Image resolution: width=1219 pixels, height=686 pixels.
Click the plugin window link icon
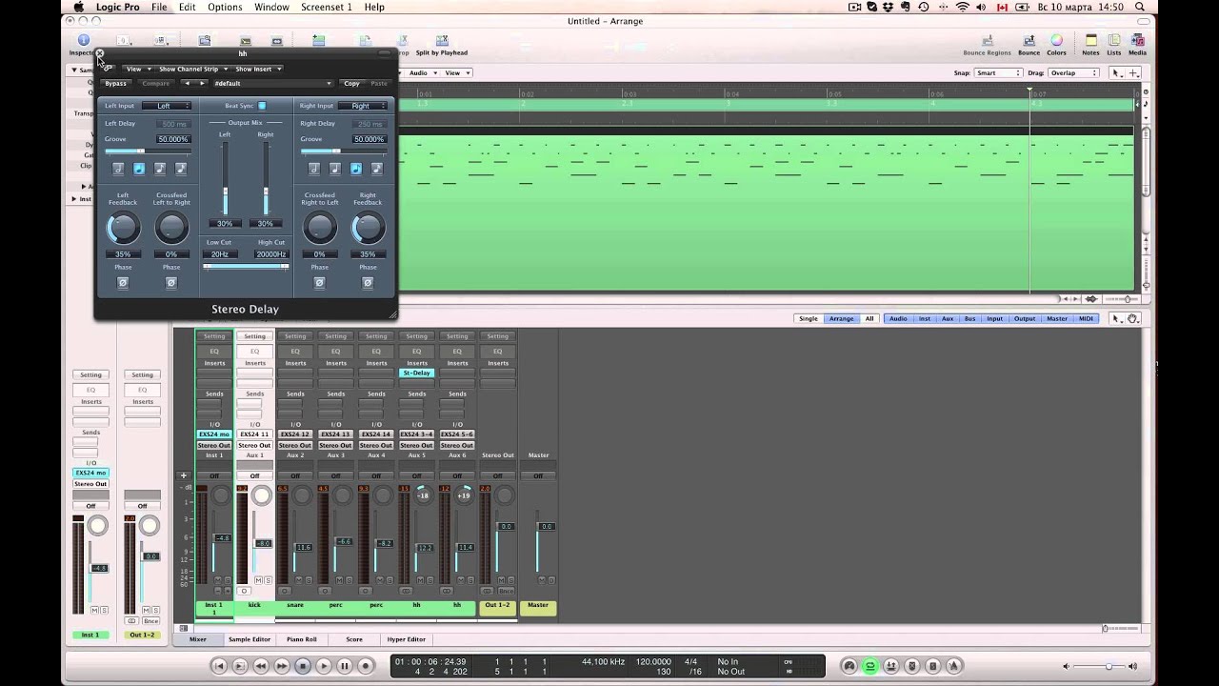[109, 69]
